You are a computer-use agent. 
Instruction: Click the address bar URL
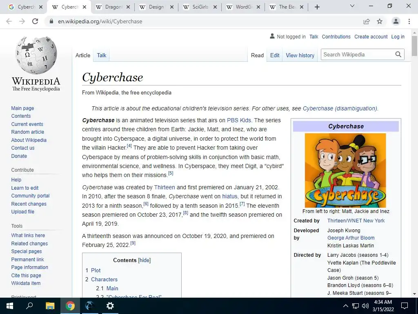(100, 21)
